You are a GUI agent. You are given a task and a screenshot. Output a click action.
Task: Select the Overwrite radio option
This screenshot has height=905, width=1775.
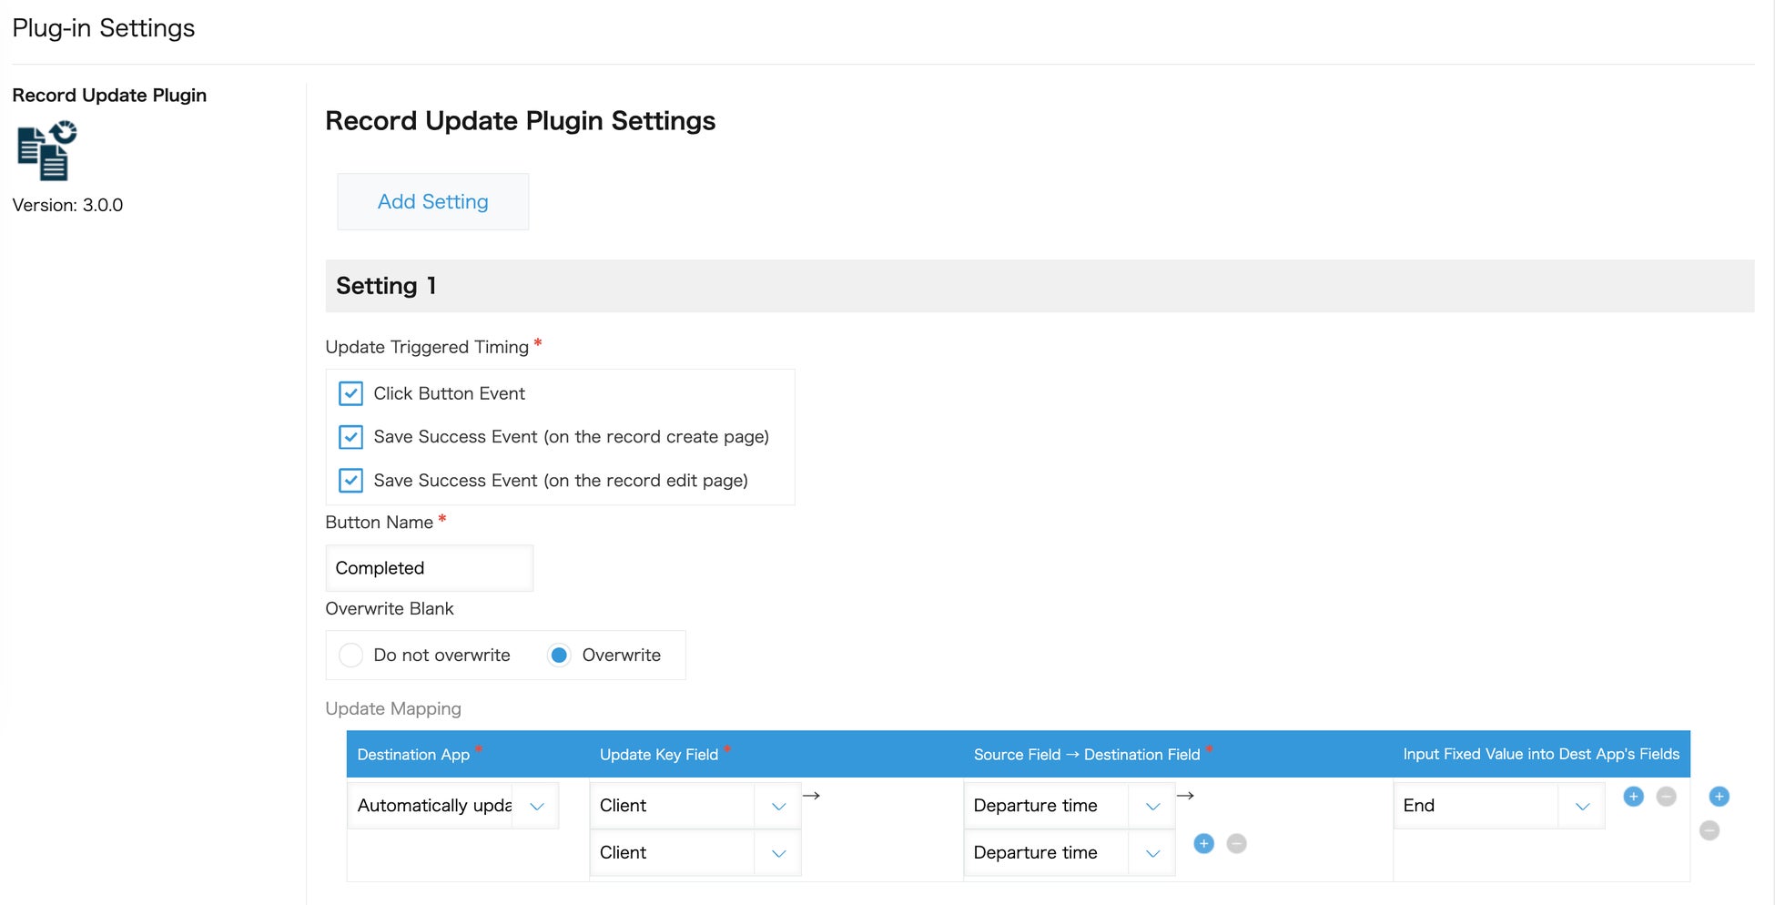tap(559, 656)
